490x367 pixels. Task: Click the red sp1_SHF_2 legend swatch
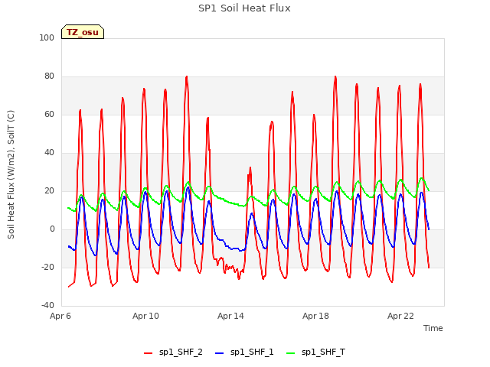(x=148, y=353)
